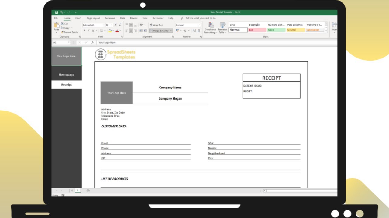This screenshot has width=389, height=218.
Task: Increase the indent
Action: [145, 31]
